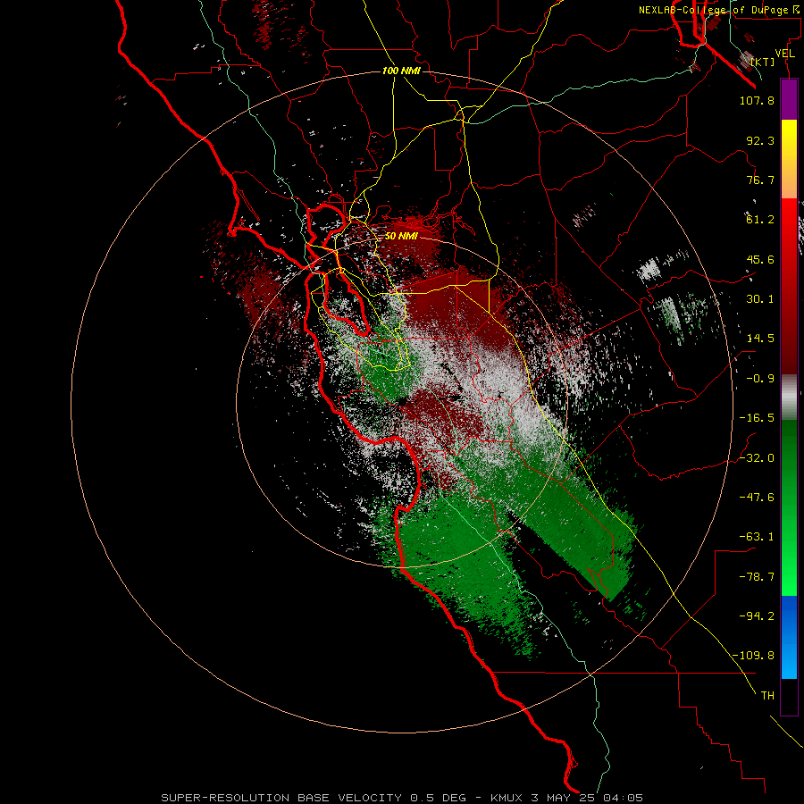Click the Super-Resolution Base Velocity caption
804x804 pixels.
pos(401,798)
